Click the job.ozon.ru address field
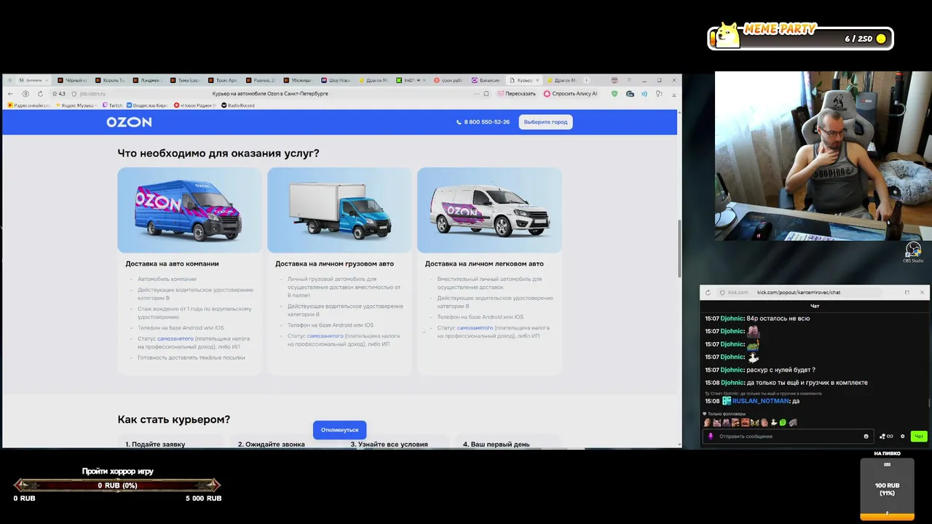The height and width of the screenshot is (524, 932). (93, 94)
